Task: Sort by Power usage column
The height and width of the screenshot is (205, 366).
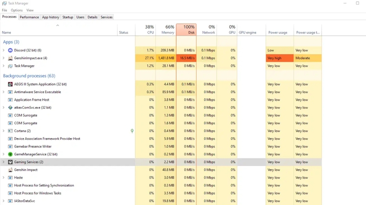Action: pos(280,30)
